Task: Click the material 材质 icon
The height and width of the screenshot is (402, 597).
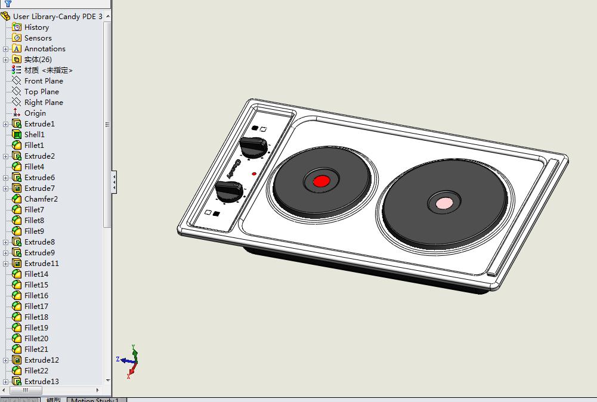Action: point(16,70)
